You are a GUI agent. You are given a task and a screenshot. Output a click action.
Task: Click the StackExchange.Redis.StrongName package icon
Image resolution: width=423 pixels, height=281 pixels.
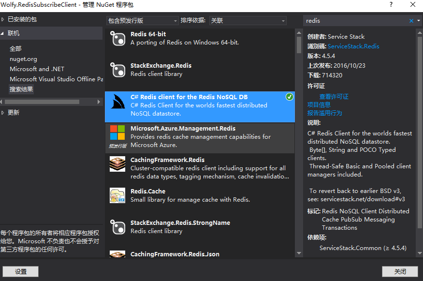point(117,227)
